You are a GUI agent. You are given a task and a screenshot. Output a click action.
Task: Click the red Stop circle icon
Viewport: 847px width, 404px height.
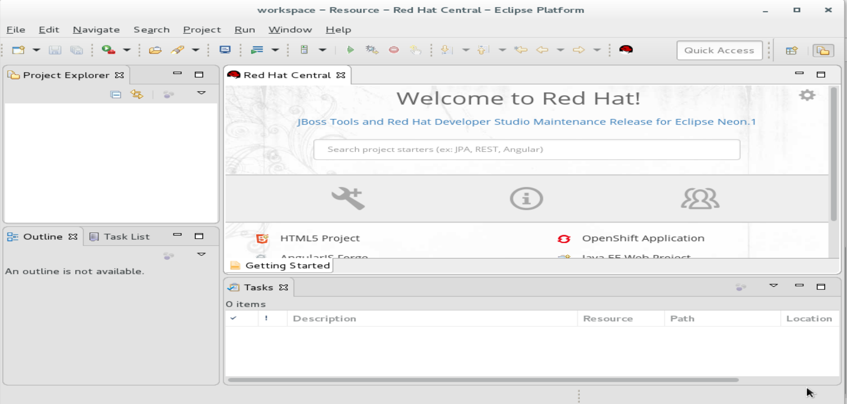(x=394, y=50)
